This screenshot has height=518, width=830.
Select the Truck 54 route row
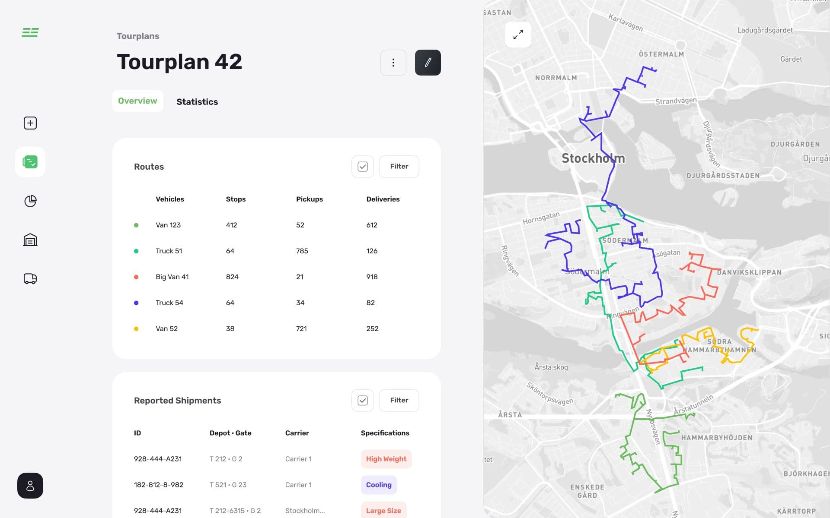[169, 303]
